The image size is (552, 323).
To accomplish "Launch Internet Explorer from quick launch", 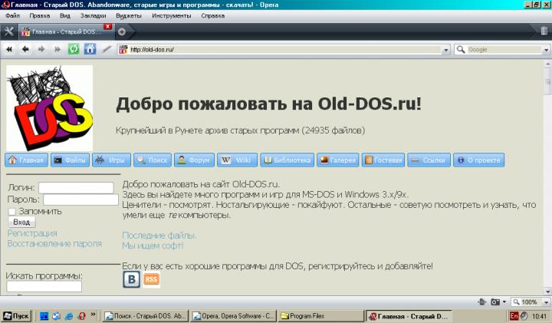I will click(69, 316).
